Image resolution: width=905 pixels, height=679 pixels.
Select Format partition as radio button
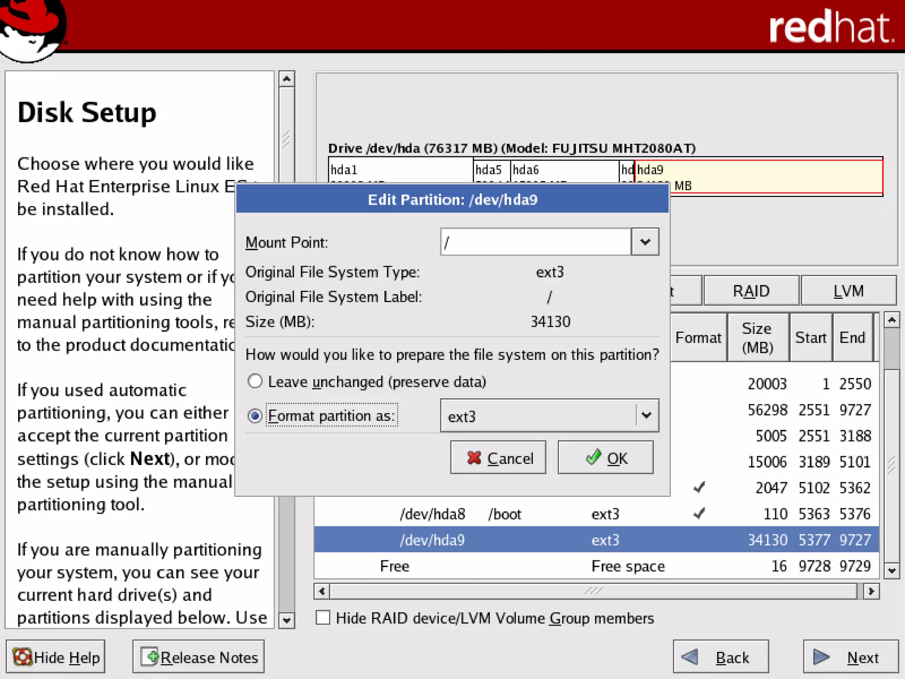255,416
